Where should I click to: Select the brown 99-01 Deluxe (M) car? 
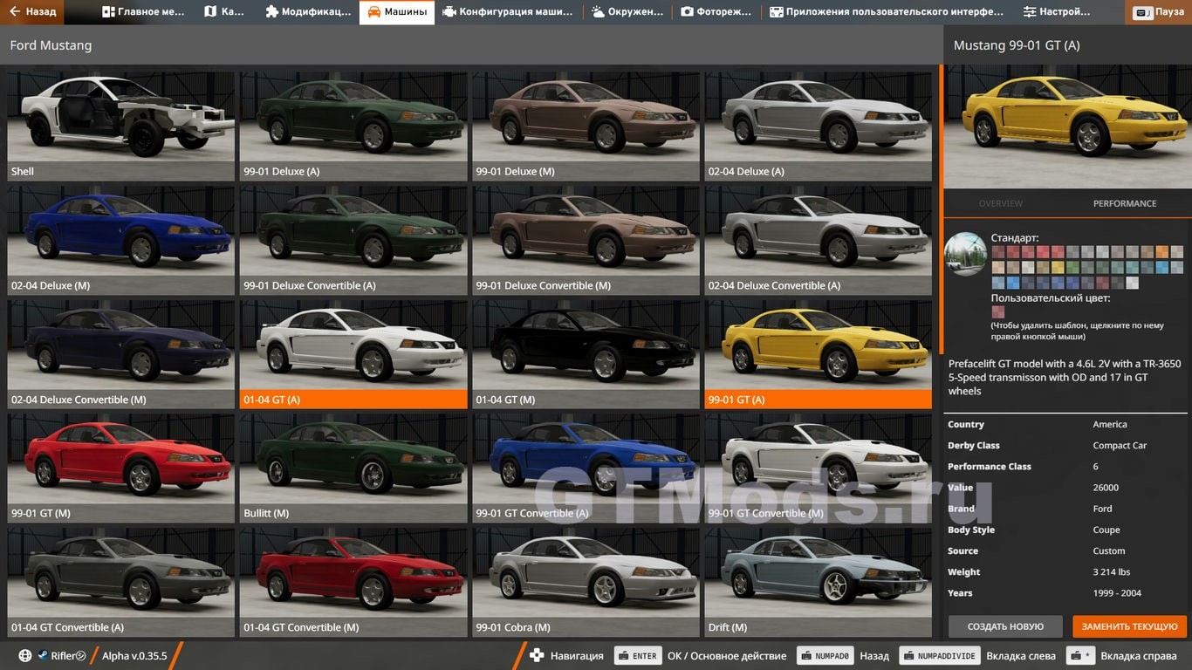pyautogui.click(x=586, y=126)
